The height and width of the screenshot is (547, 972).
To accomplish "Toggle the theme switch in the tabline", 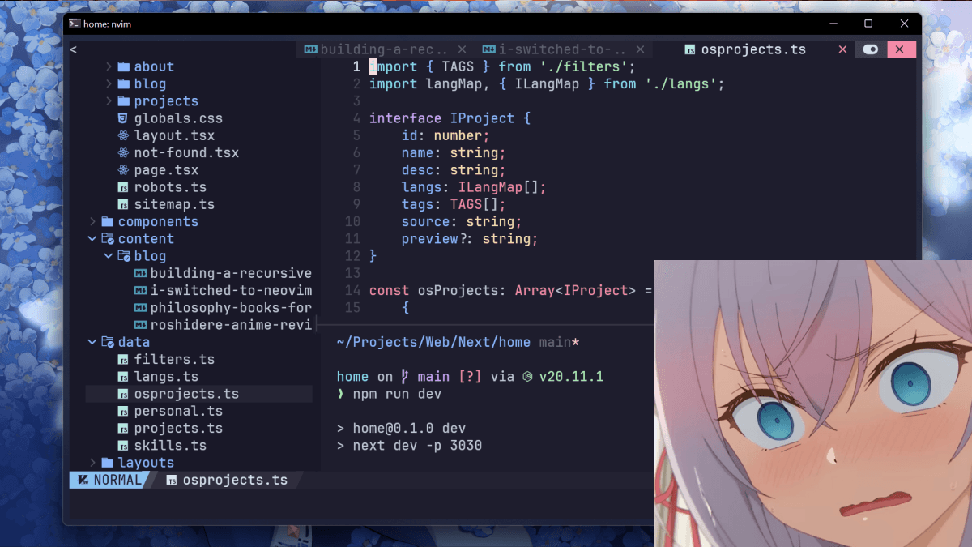I will 871,49.
